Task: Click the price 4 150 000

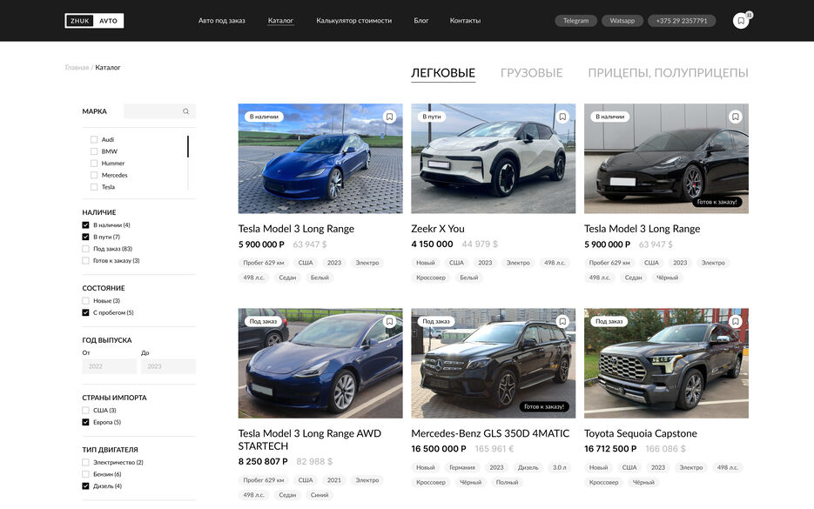Action: [432, 244]
